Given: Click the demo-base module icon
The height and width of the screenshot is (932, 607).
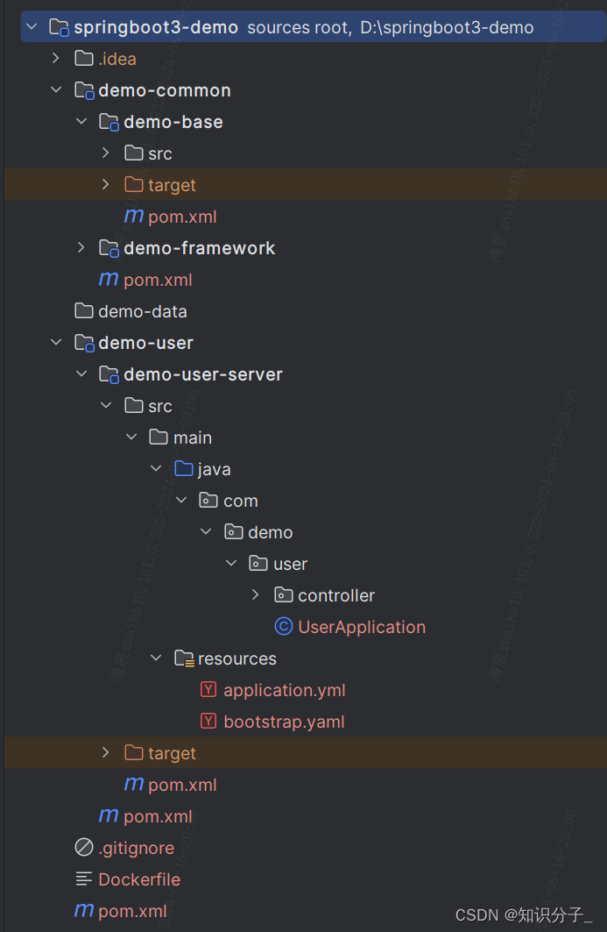Looking at the screenshot, I should 109,122.
